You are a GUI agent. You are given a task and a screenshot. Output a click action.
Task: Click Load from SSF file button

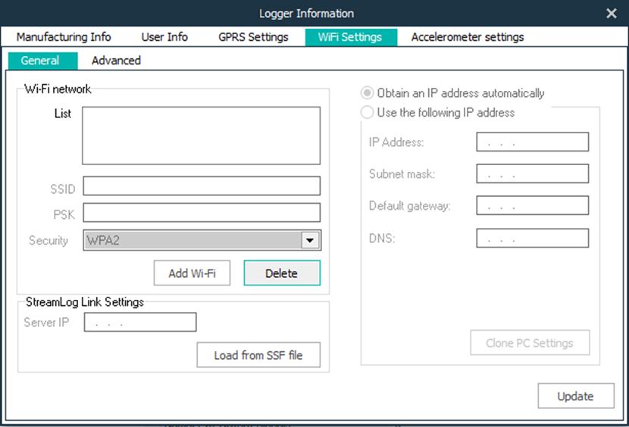(x=258, y=355)
